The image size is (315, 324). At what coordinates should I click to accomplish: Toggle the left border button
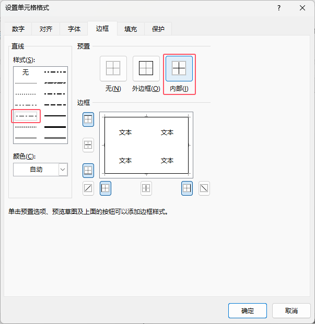coord(106,188)
